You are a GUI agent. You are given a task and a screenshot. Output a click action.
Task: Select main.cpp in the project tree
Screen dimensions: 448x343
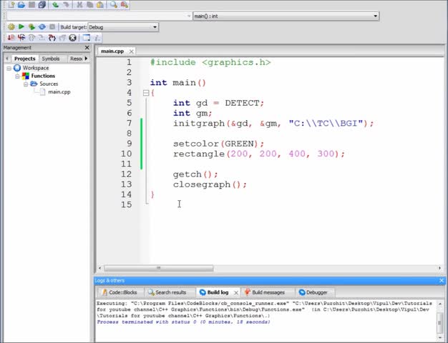[x=59, y=92]
